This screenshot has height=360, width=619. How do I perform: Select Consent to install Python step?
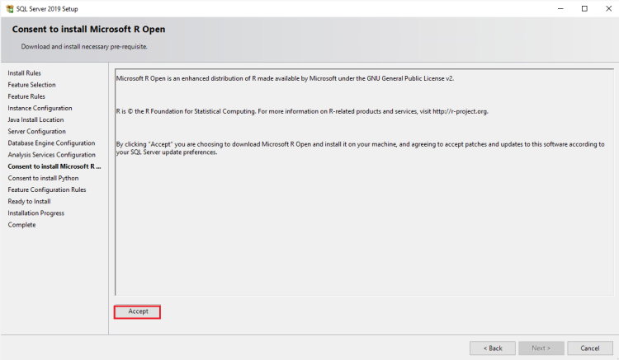(43, 178)
